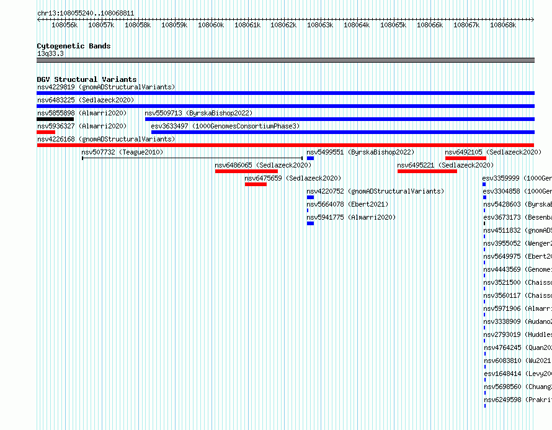Open variant nsv3521500

517,282
